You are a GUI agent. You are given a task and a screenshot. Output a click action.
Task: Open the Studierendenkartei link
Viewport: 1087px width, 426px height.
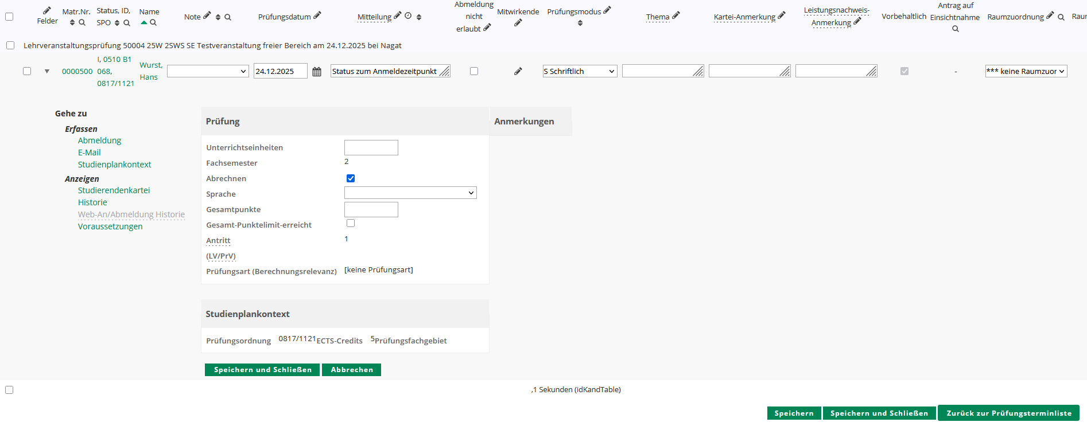click(114, 190)
